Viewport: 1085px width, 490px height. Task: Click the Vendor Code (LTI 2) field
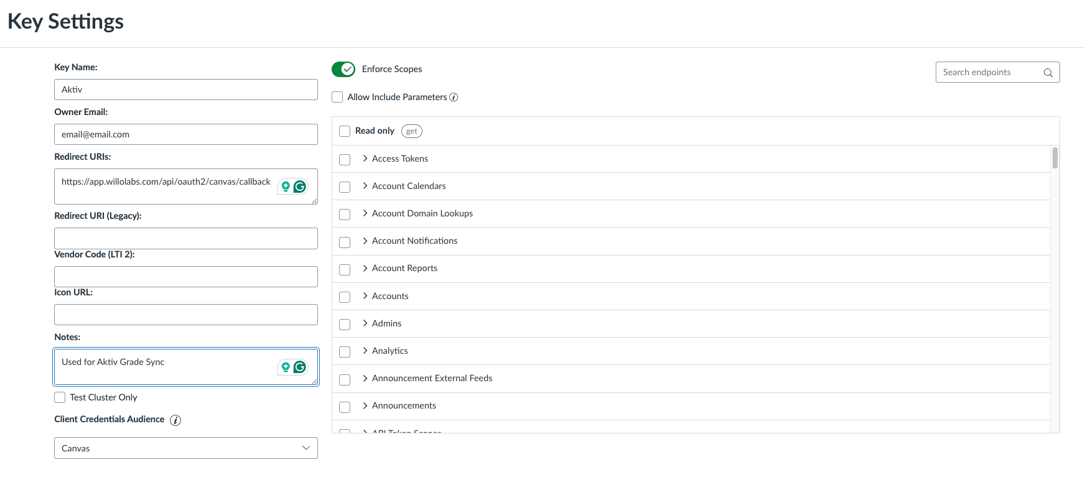186,277
